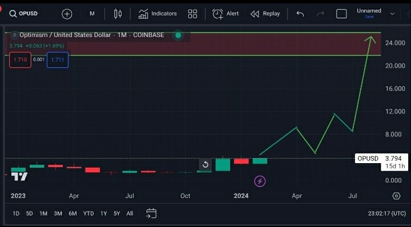Click the replay reset circular arrow icon

pos(205,165)
